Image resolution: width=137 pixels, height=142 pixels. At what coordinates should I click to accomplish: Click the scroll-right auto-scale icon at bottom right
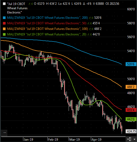(129, 139)
